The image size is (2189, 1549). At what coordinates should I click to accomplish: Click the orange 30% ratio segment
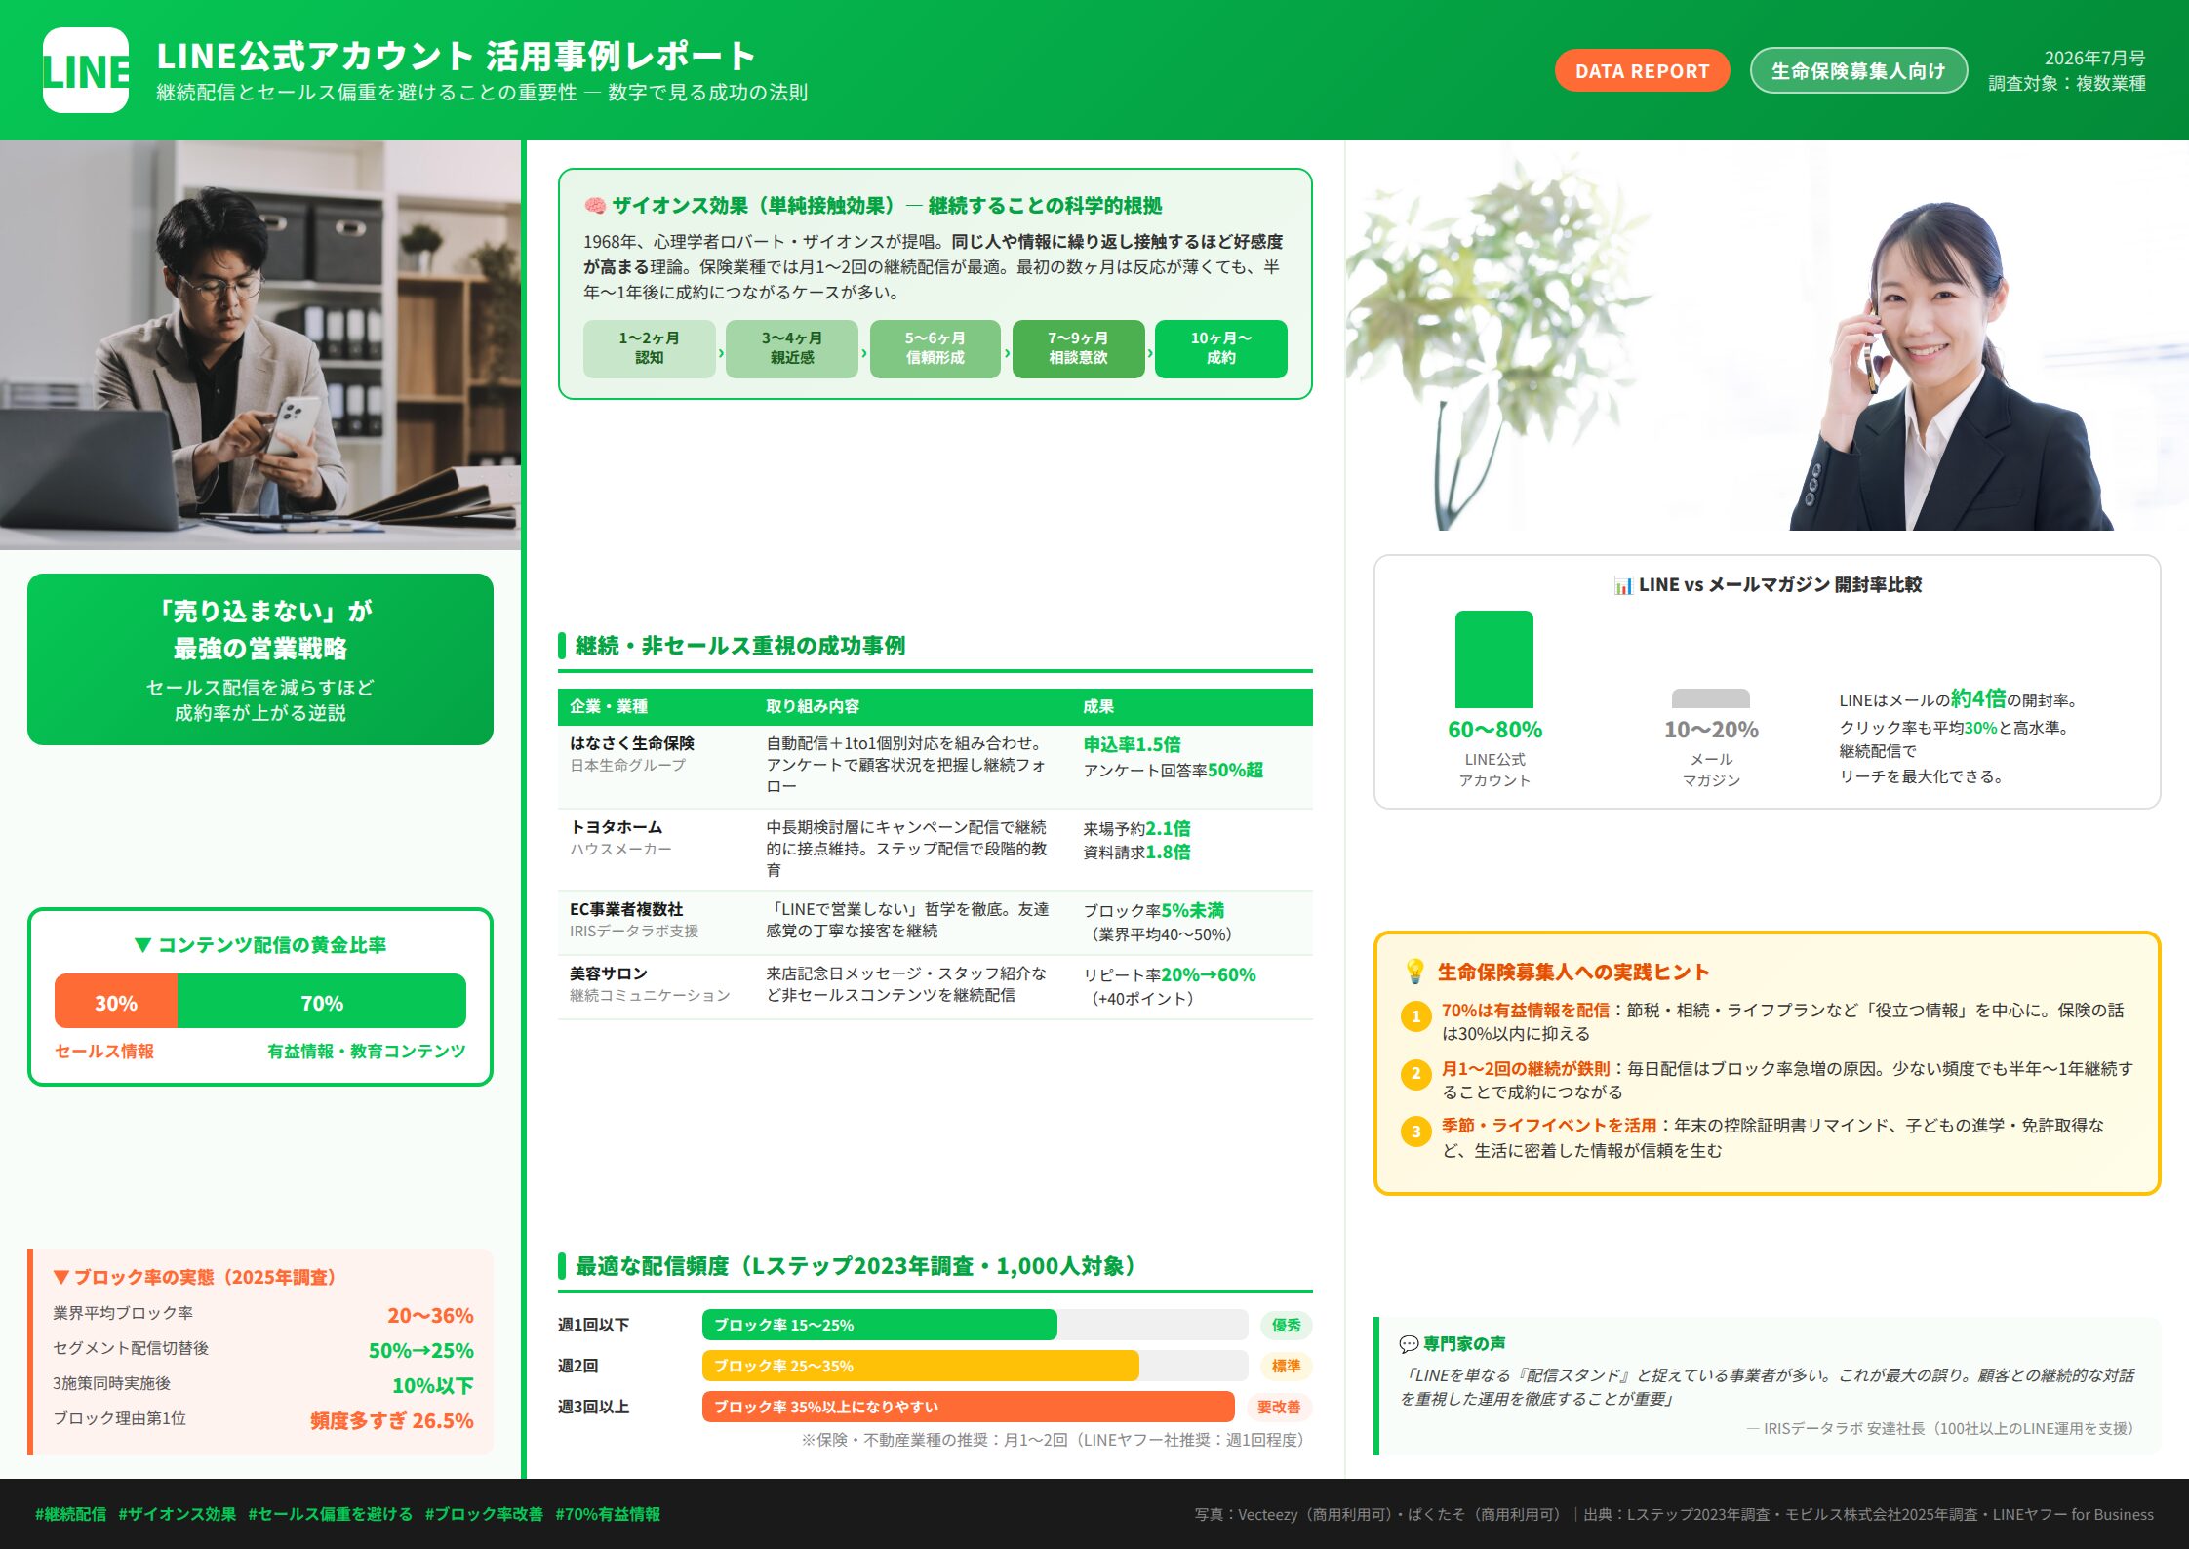[116, 1002]
